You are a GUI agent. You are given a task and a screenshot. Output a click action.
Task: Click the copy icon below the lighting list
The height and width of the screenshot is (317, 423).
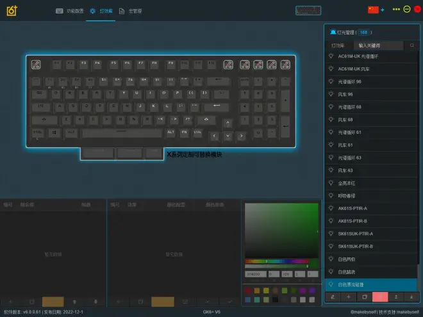click(364, 297)
